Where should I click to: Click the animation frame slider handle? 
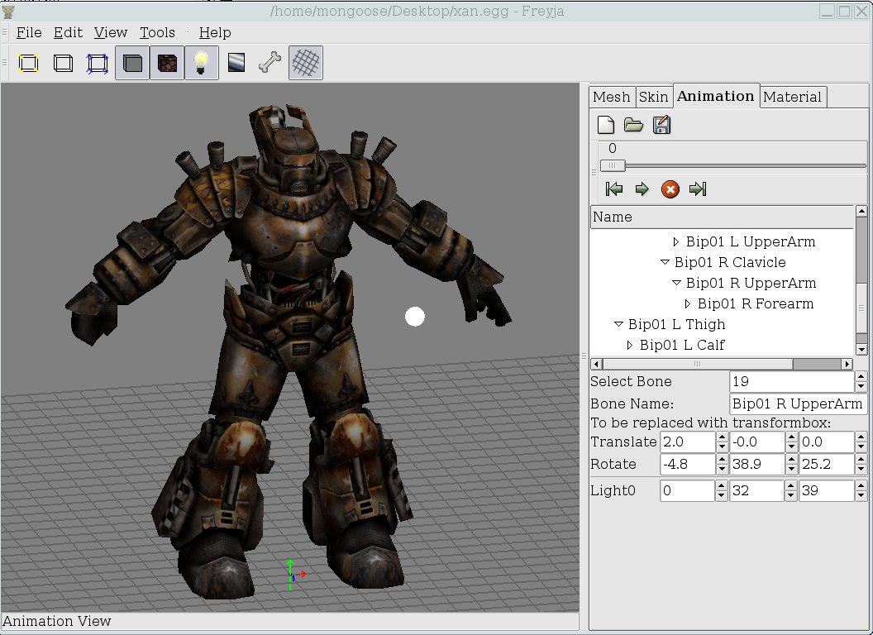point(613,165)
